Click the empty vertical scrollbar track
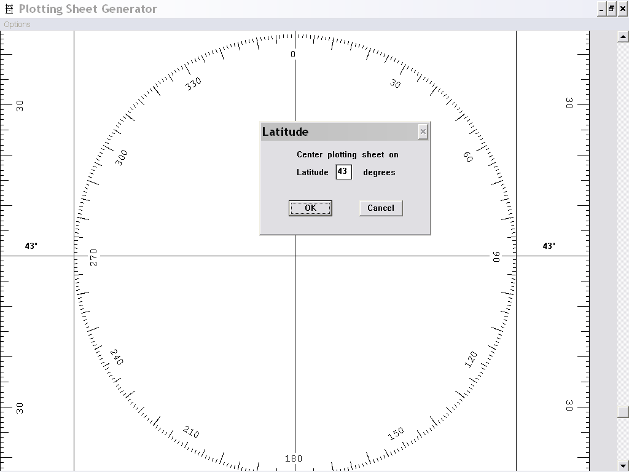Viewport: 629px width, 472px height. (x=623, y=215)
